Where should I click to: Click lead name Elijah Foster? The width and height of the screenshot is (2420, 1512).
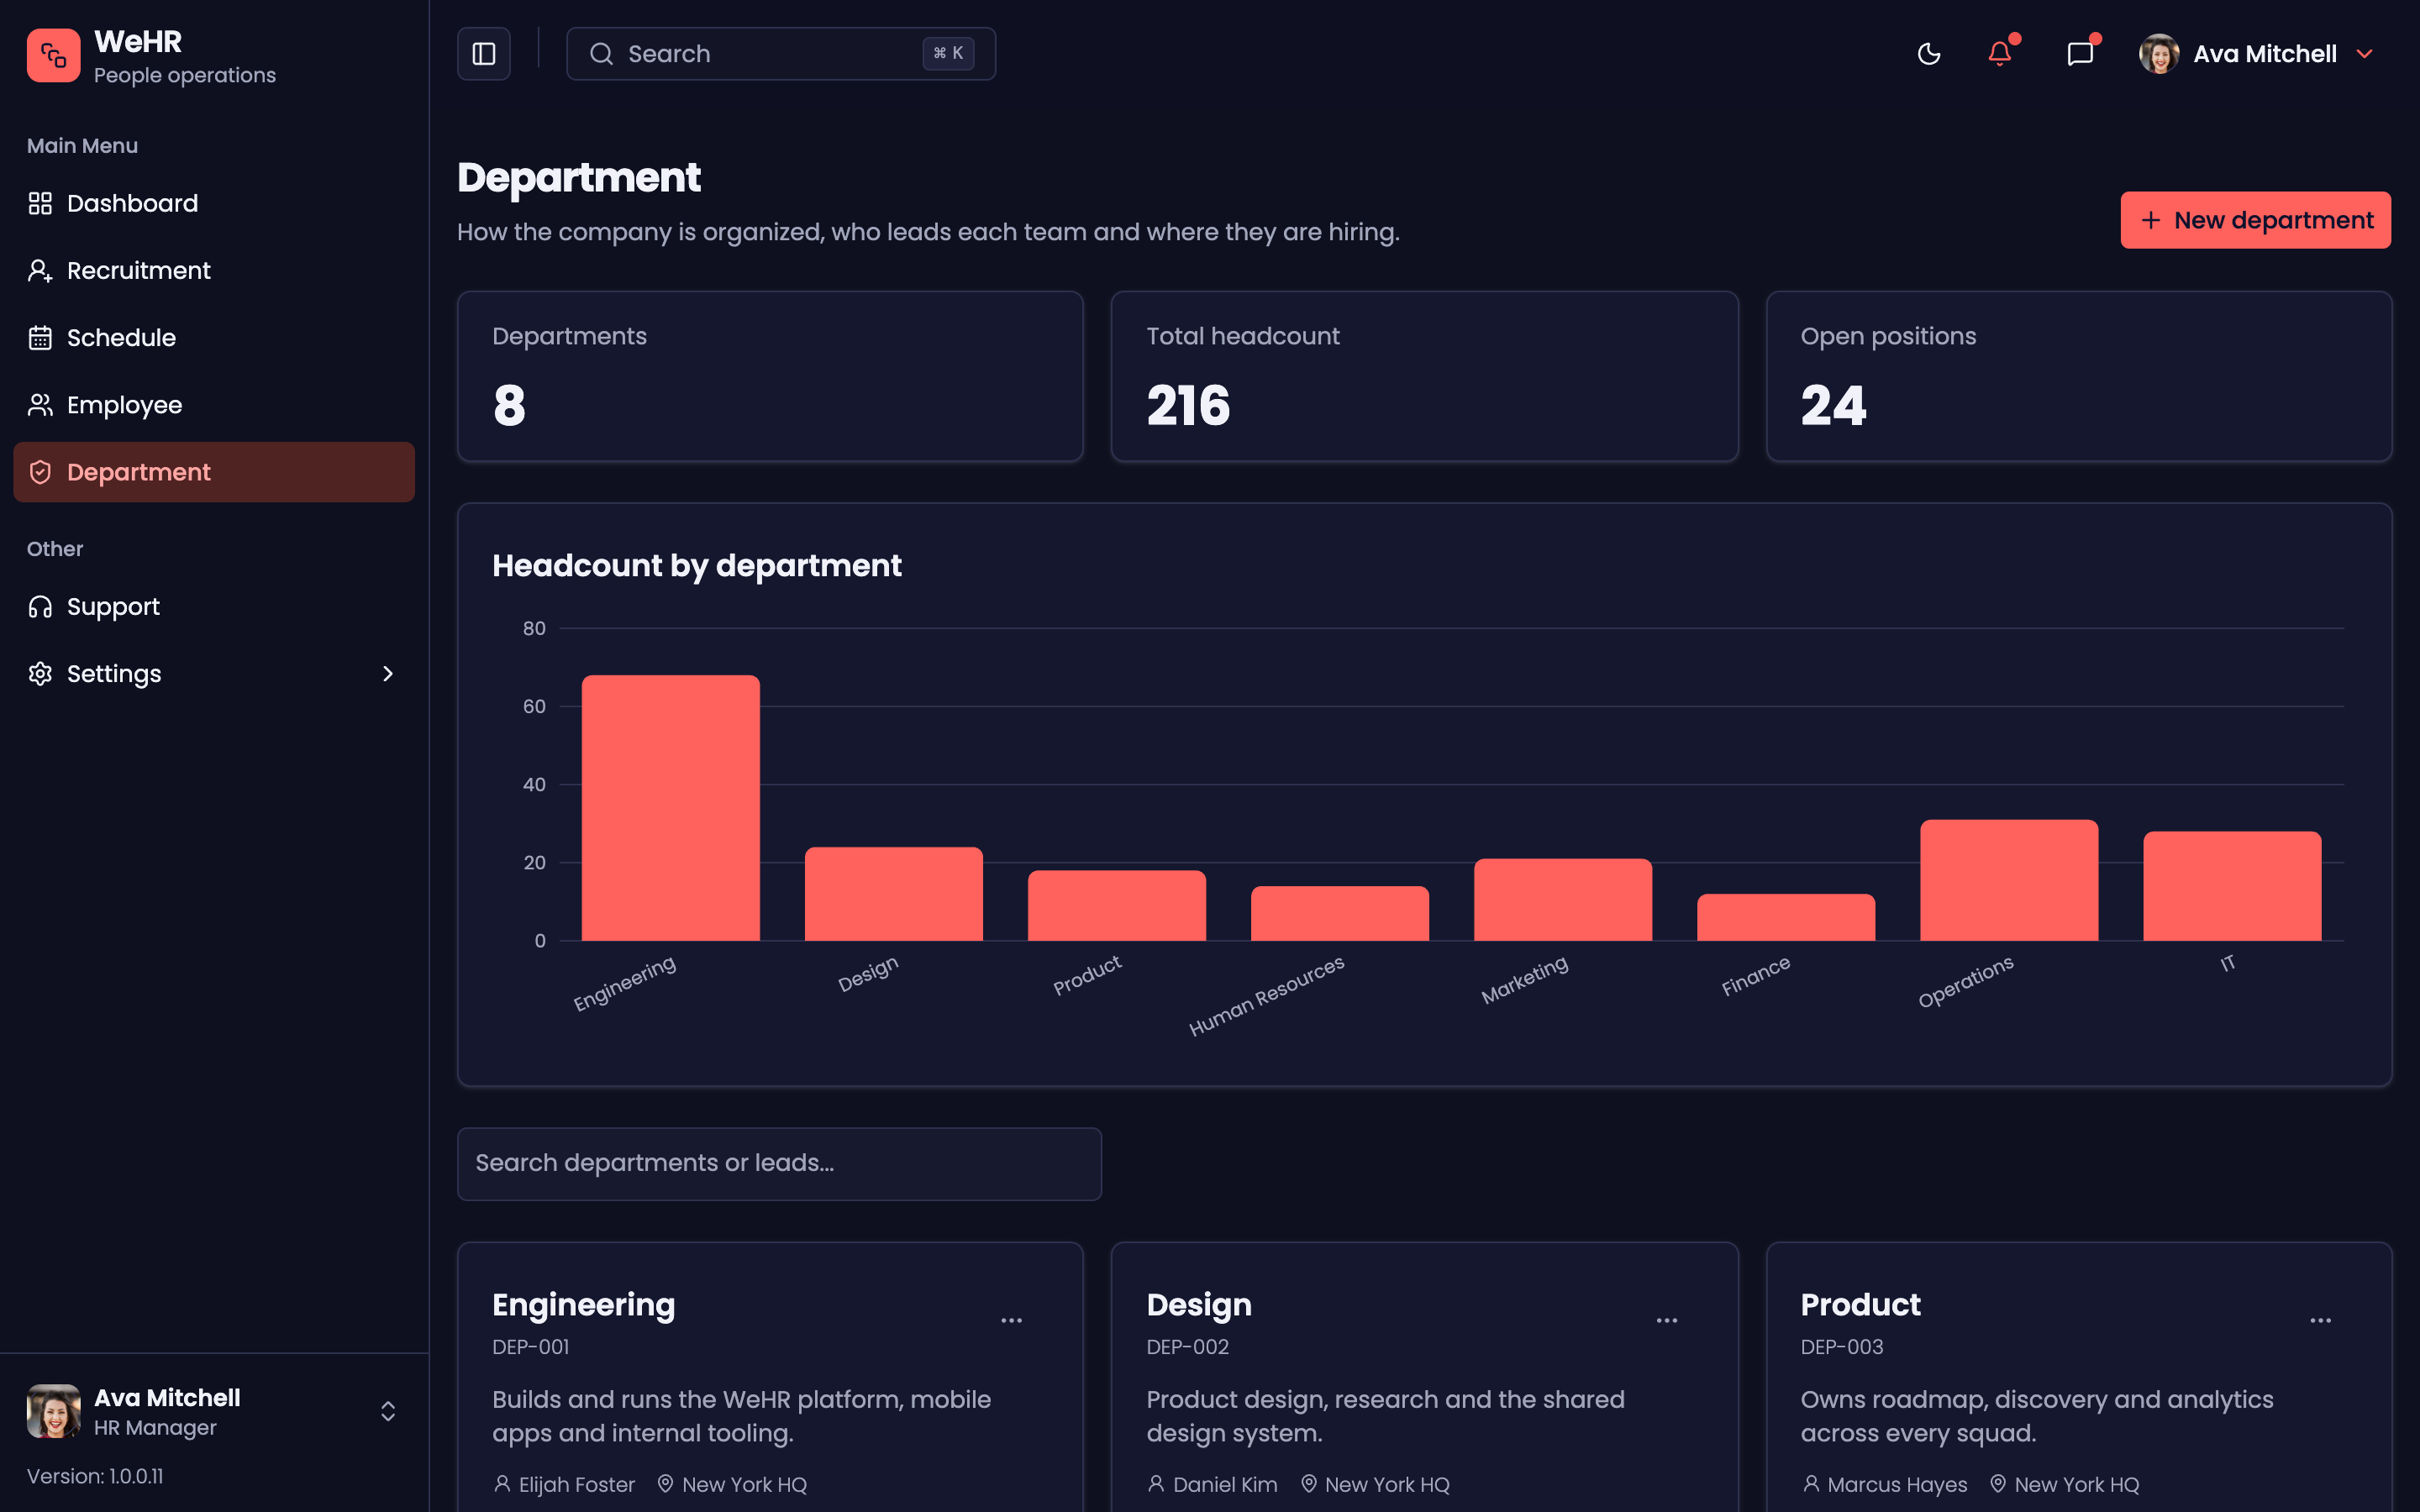tap(577, 1485)
